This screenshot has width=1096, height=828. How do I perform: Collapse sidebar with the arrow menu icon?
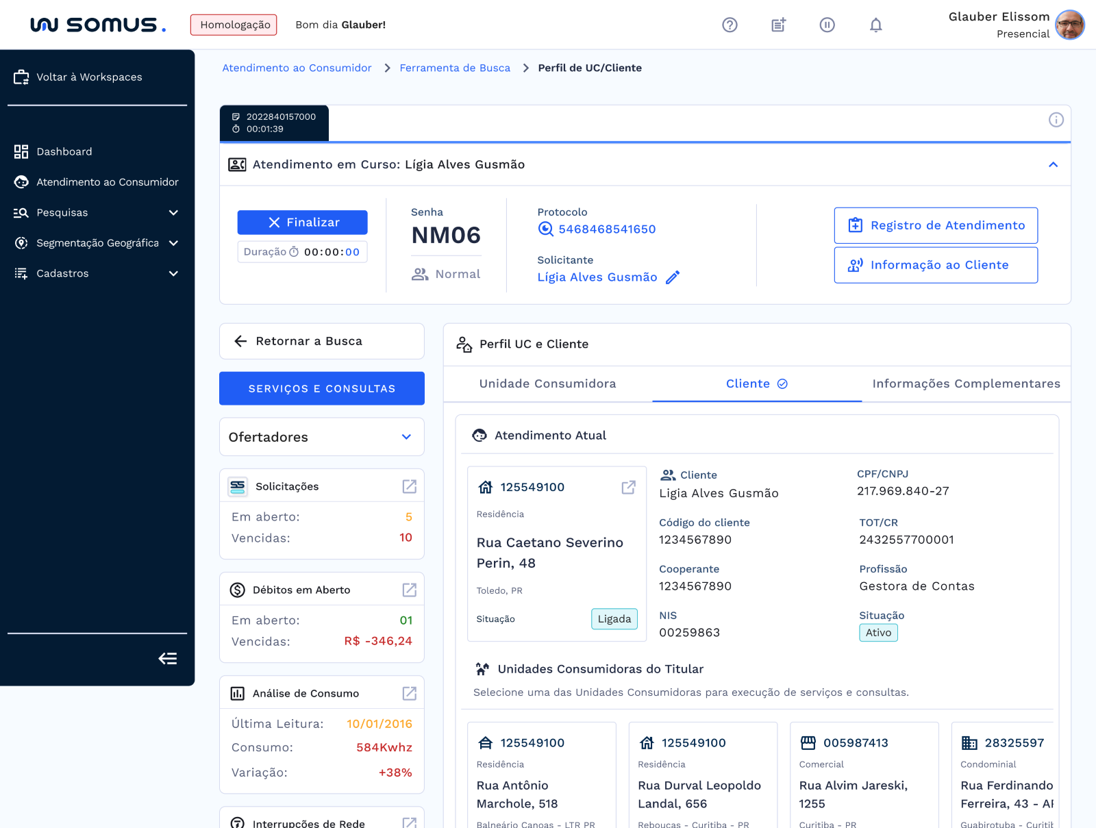click(168, 659)
